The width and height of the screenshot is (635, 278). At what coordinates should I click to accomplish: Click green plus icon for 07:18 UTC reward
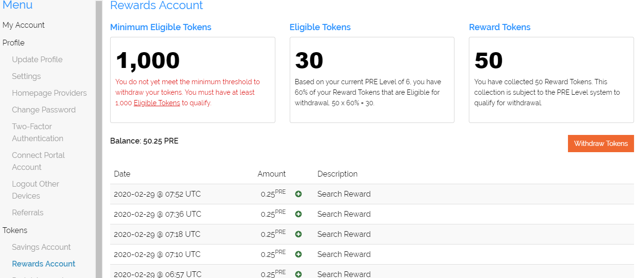tap(298, 234)
